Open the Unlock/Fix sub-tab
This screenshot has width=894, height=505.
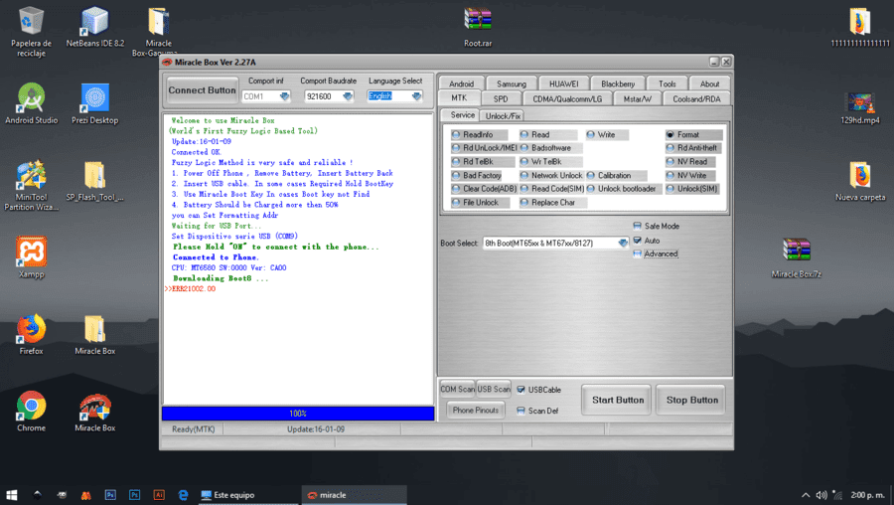[x=503, y=116]
